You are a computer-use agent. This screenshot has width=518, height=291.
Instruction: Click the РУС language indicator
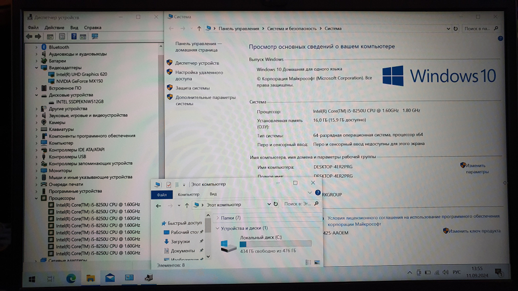click(x=456, y=272)
